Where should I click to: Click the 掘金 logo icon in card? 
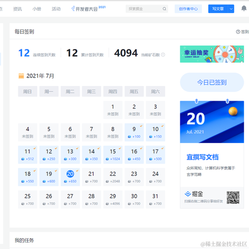(188, 194)
